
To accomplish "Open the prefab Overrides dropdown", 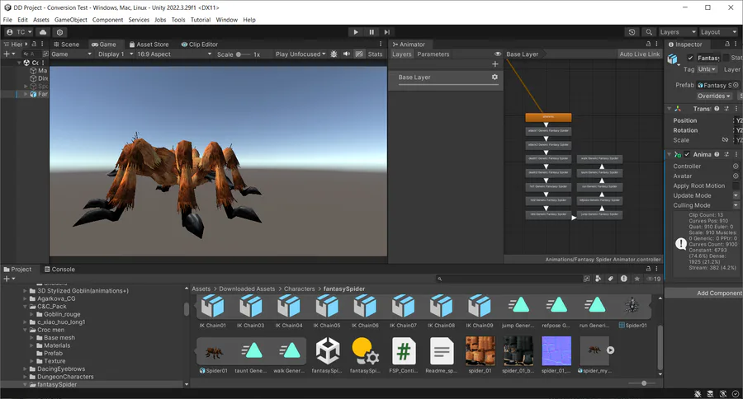I will [x=713, y=96].
